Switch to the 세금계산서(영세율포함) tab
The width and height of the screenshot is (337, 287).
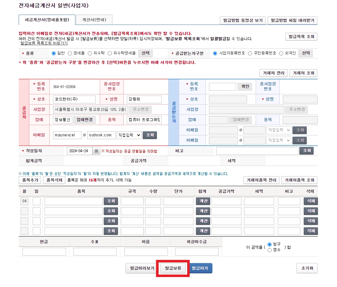(47, 20)
